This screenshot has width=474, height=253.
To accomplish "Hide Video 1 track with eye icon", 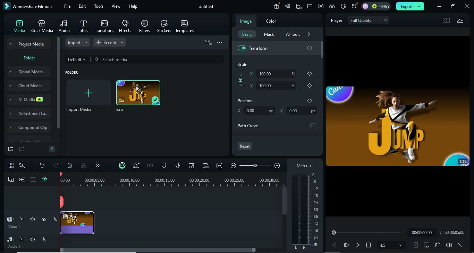I will pos(44,219).
